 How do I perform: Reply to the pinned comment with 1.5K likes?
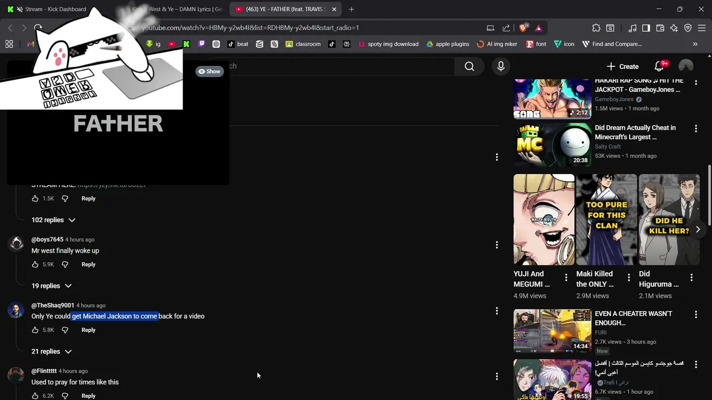pos(88,198)
